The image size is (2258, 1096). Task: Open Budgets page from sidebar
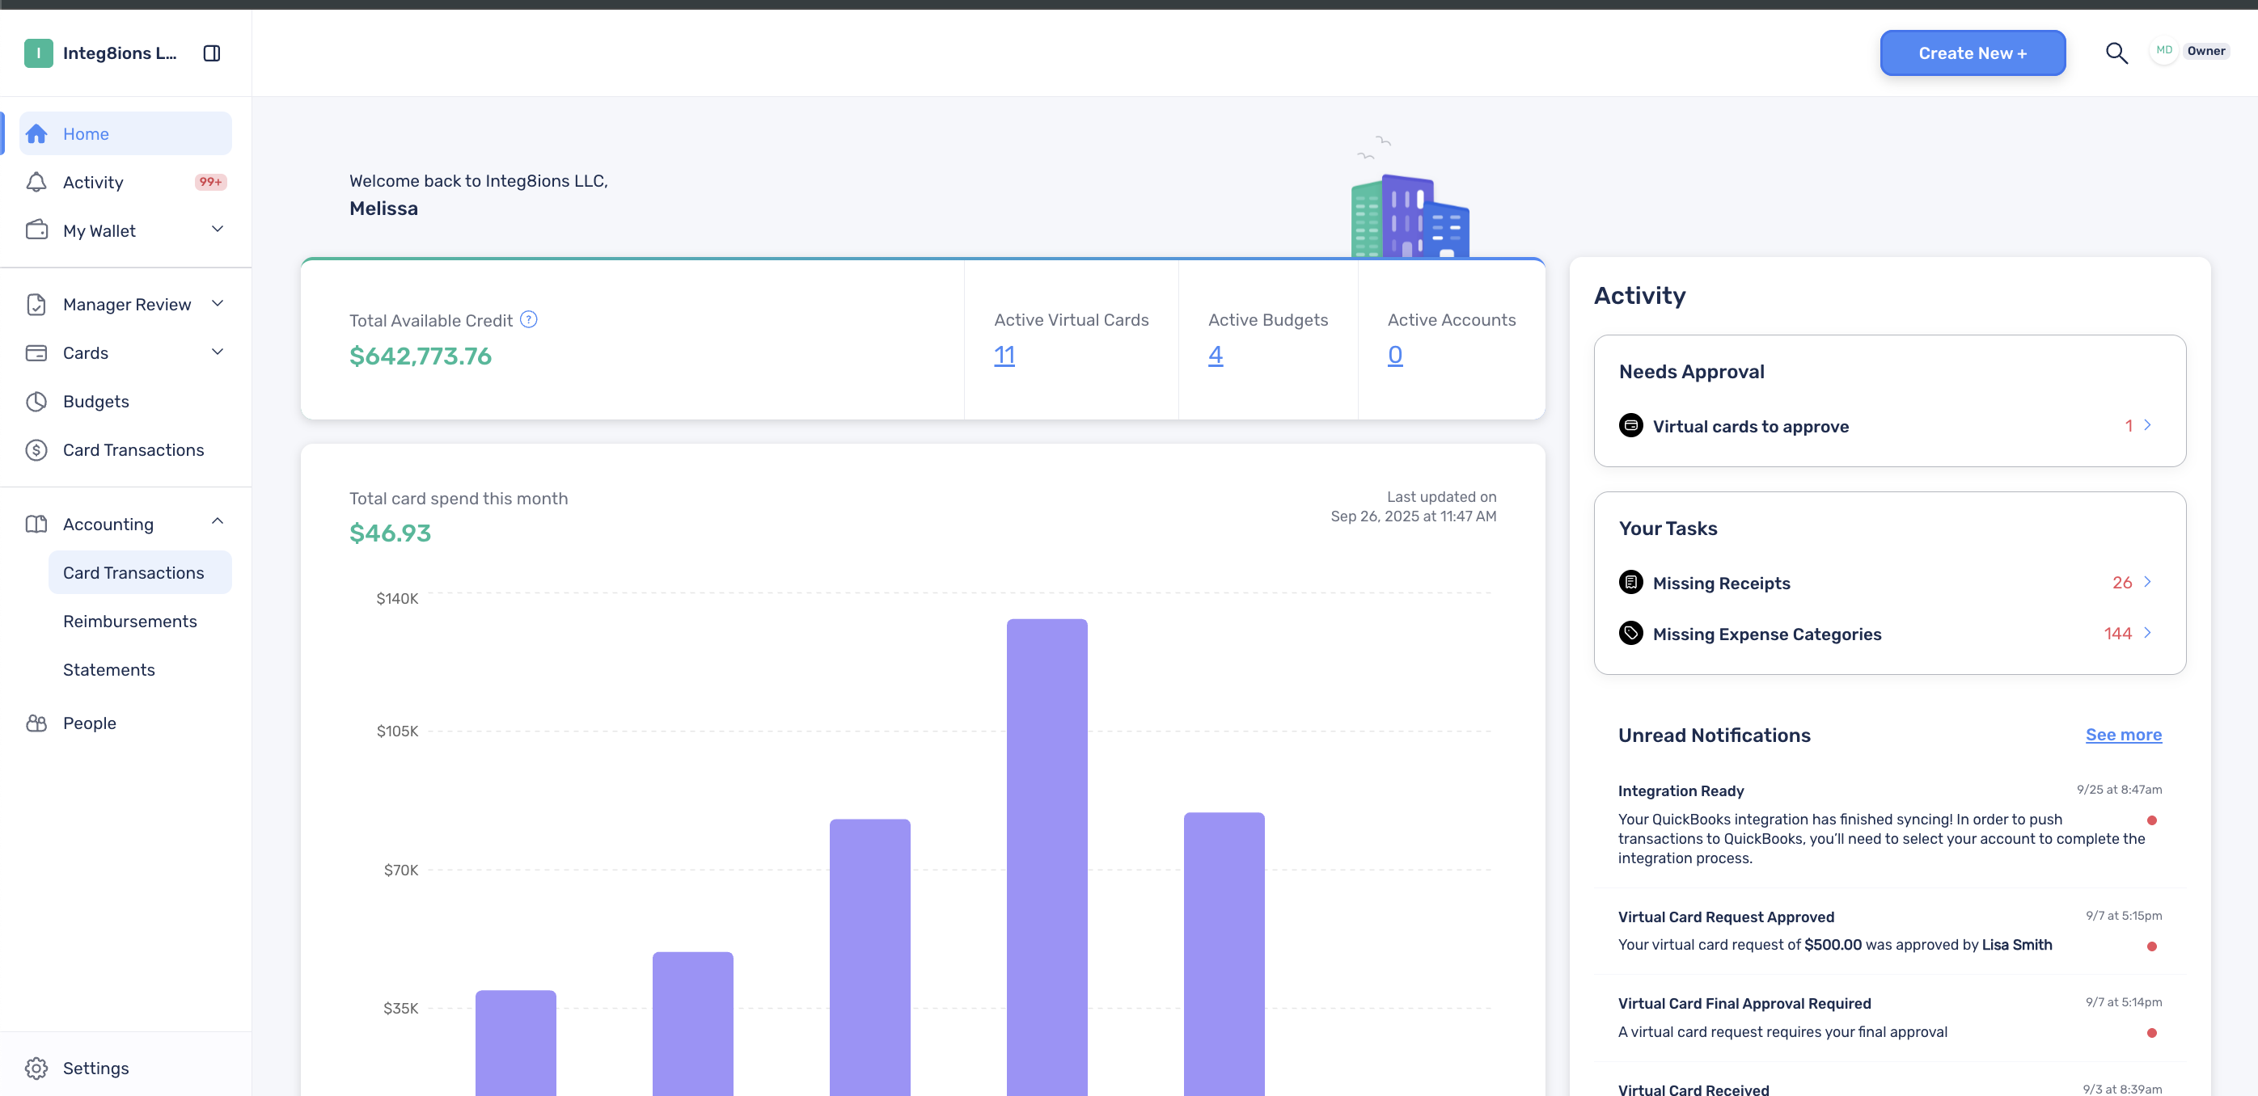(x=126, y=401)
